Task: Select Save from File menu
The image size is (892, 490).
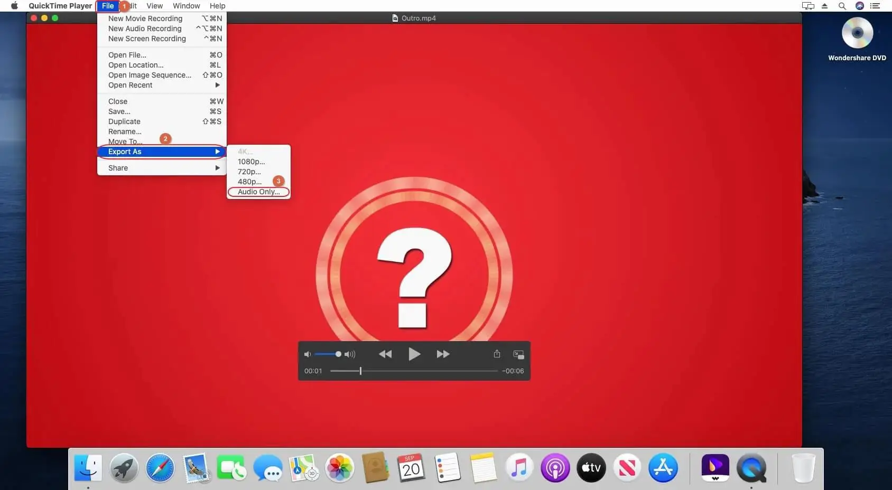Action: click(x=162, y=111)
